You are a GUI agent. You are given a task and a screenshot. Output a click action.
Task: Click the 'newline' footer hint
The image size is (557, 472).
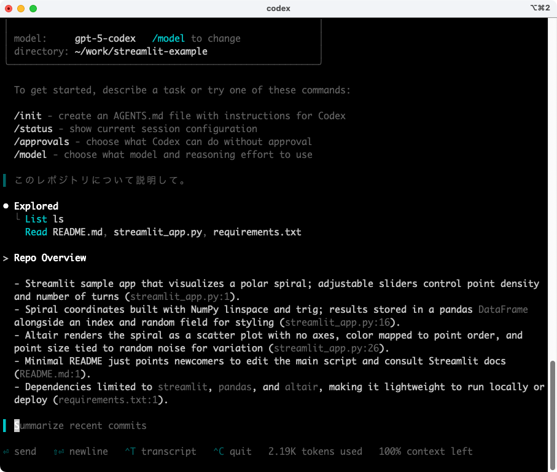pyautogui.click(x=88, y=452)
